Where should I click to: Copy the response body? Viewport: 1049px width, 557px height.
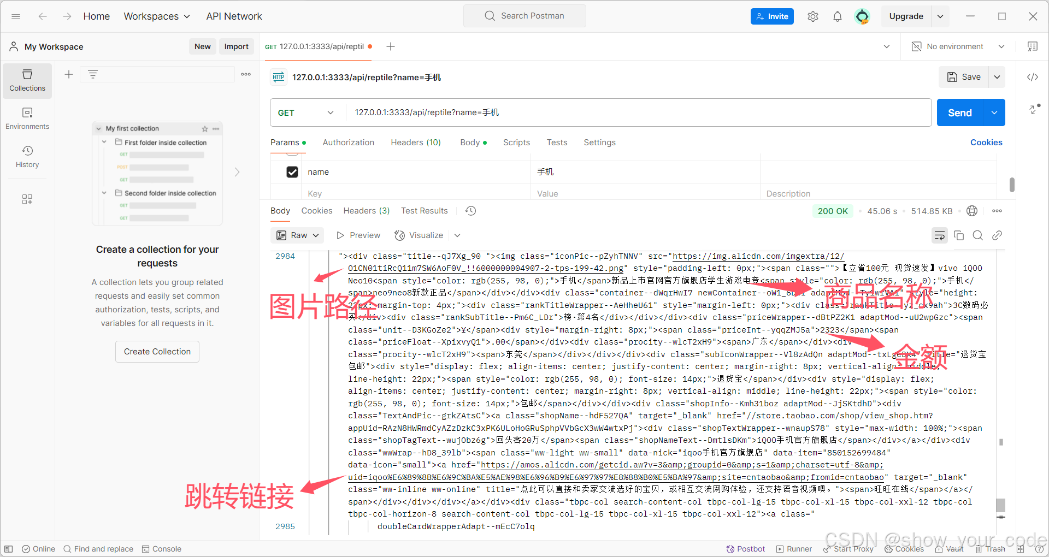click(959, 235)
